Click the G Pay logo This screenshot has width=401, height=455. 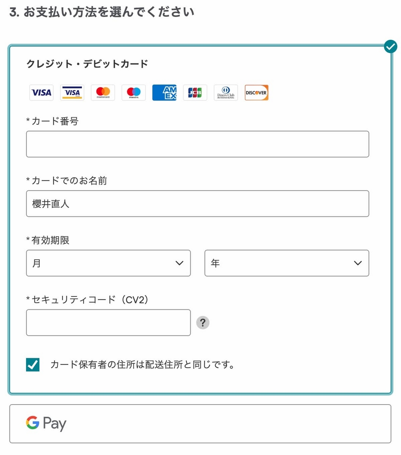click(x=45, y=424)
